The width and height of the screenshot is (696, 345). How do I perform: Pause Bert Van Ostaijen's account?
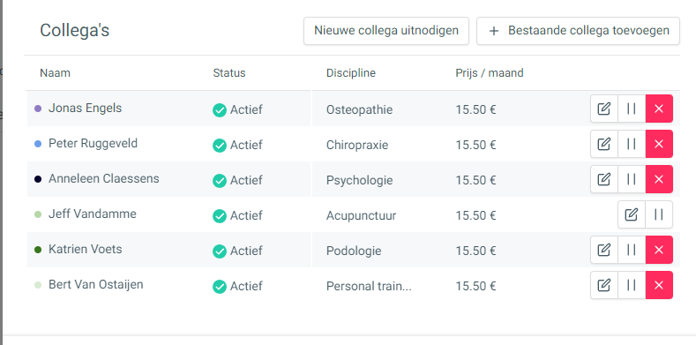[x=632, y=285]
